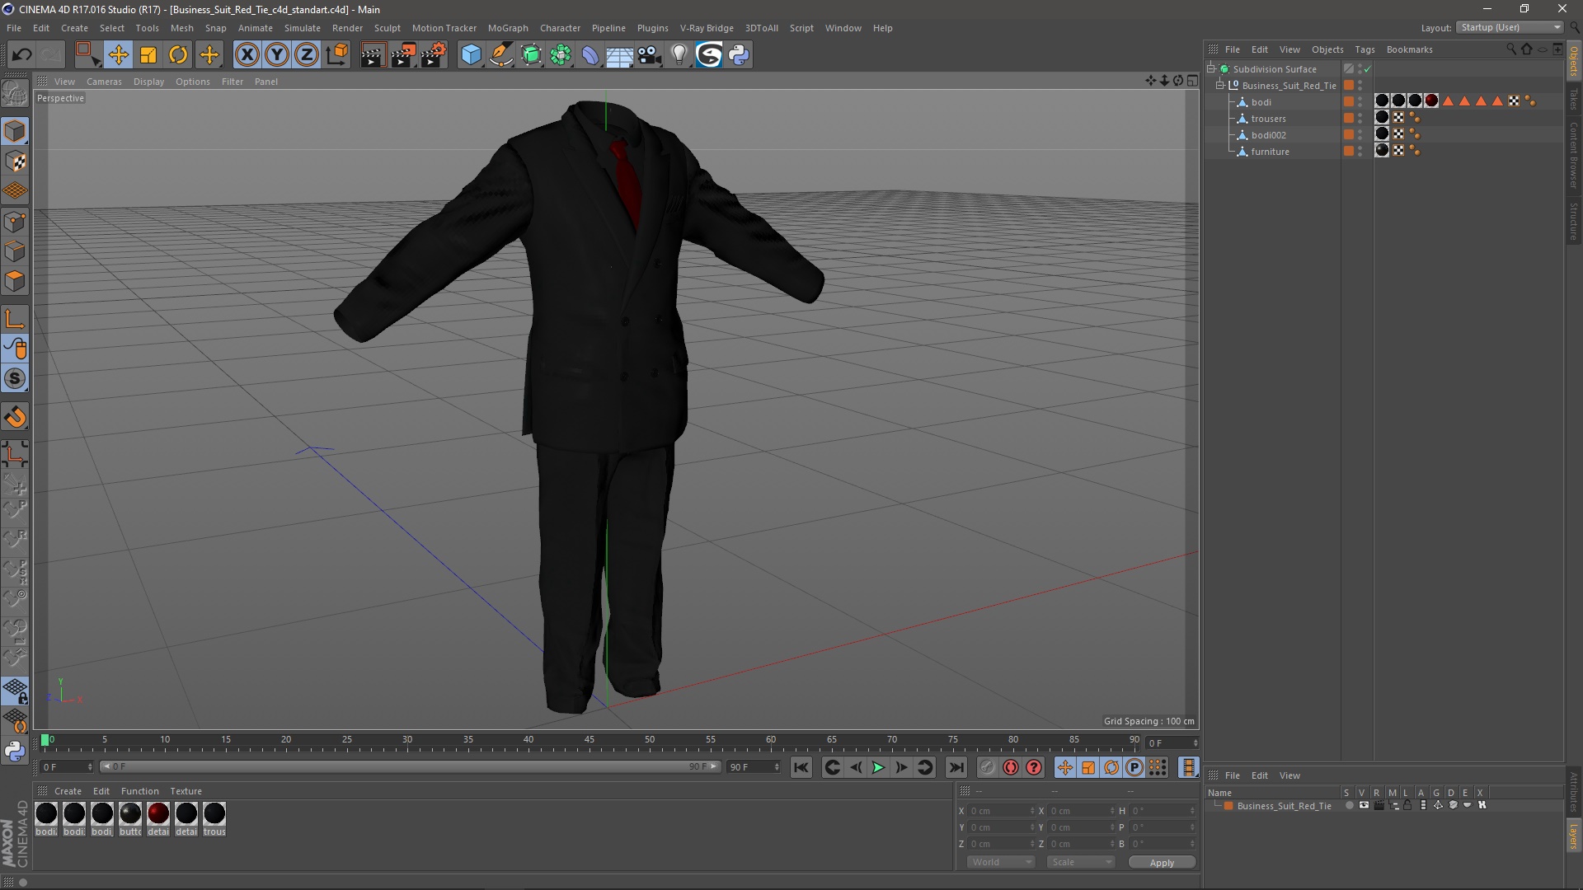Viewport: 1583px width, 890px height.
Task: Click Make Editable icon in left toolbar
Action: point(15,93)
